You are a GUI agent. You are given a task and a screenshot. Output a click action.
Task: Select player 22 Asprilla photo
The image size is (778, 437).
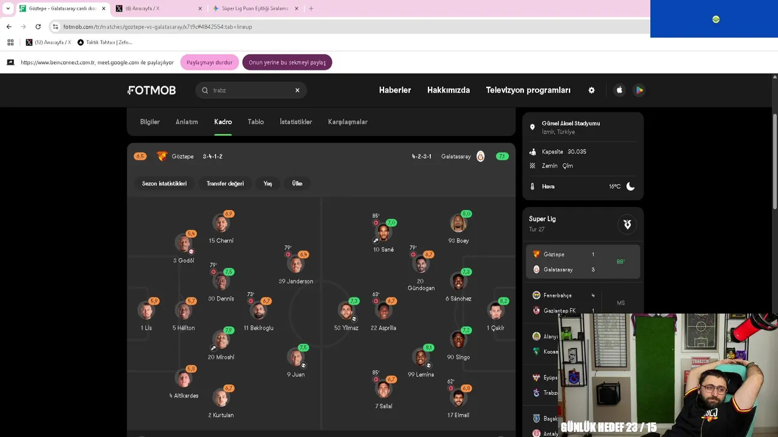[x=383, y=311]
